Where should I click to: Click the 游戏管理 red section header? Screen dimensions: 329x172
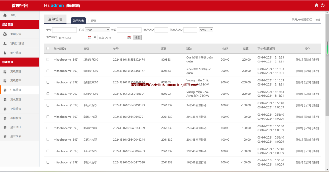[x=20, y=62]
